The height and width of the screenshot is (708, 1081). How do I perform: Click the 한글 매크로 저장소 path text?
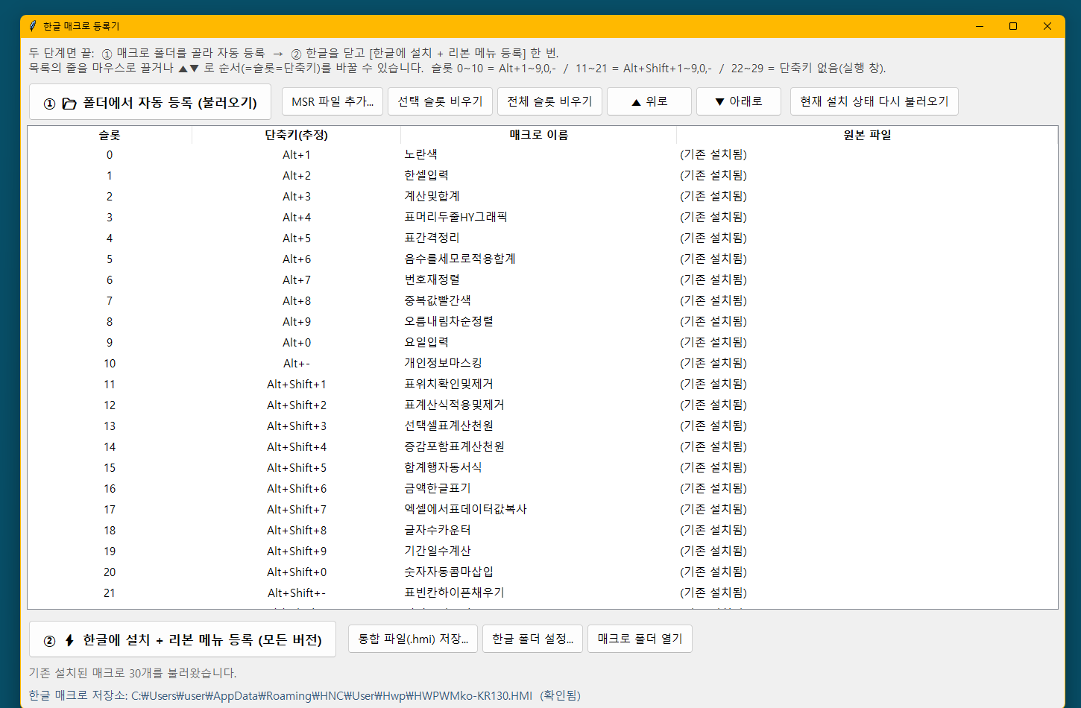point(304,695)
